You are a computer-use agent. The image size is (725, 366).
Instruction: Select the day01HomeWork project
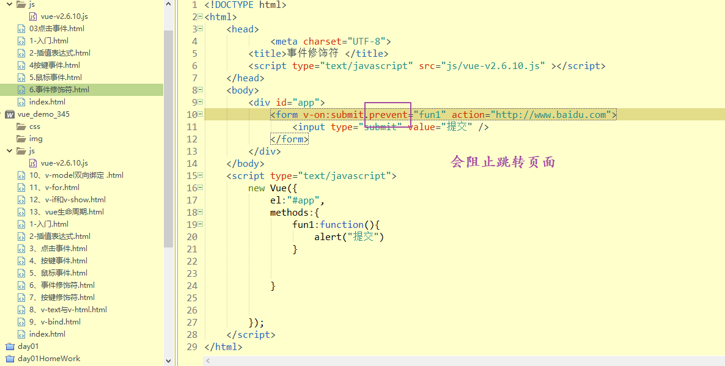pos(49,359)
